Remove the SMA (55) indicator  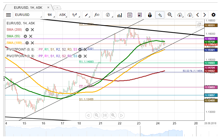point(31,36)
